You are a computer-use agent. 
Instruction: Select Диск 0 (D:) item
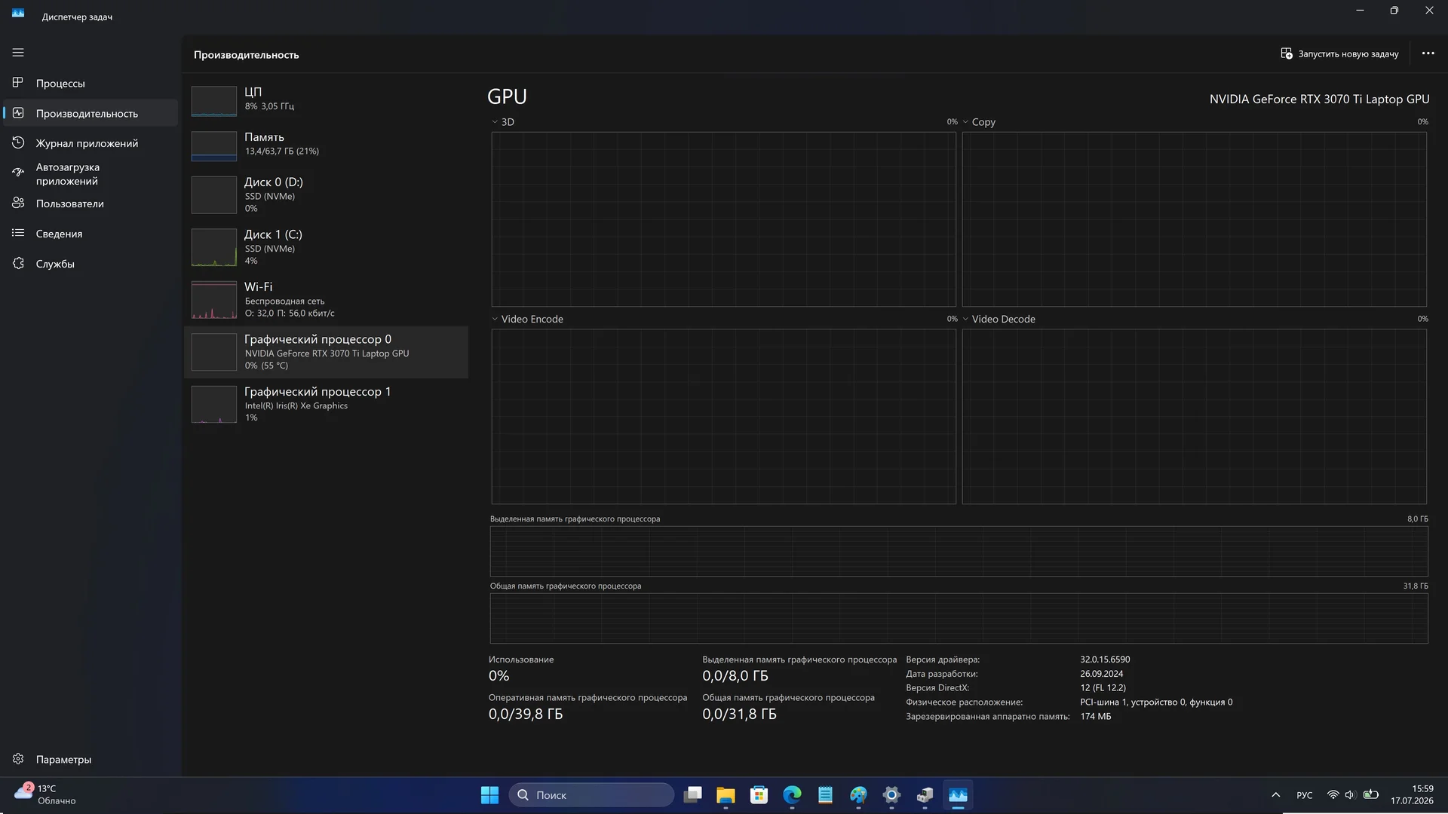coord(326,194)
